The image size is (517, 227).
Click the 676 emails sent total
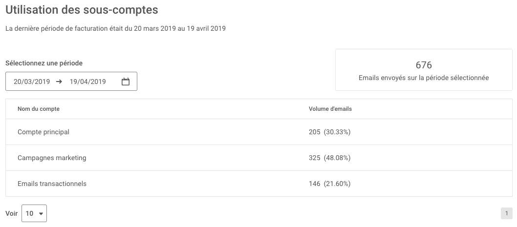pos(424,65)
